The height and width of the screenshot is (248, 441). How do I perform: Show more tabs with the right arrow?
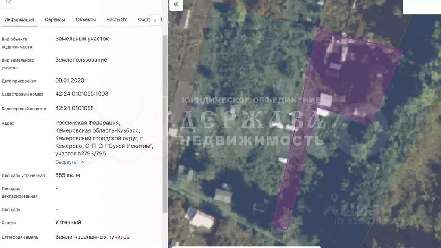(155, 20)
